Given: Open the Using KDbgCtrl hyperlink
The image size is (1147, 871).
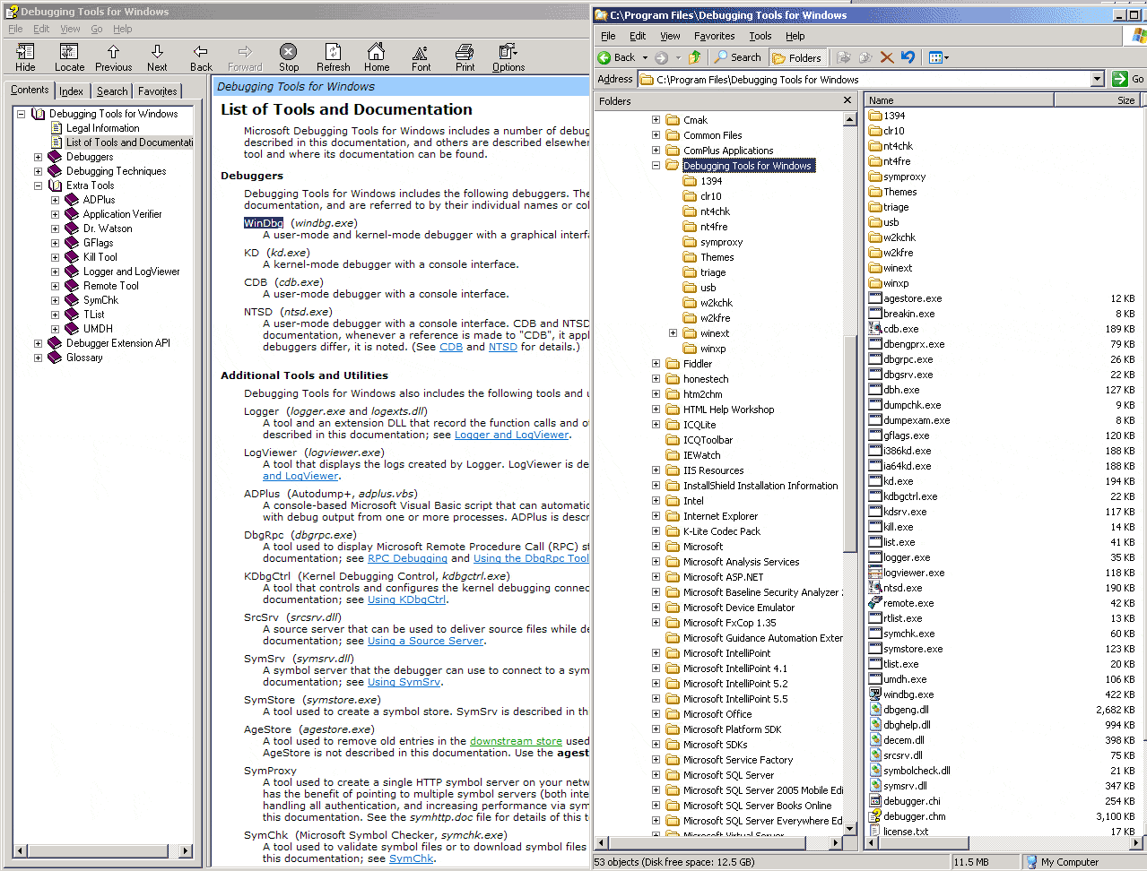Looking at the screenshot, I should (x=406, y=599).
